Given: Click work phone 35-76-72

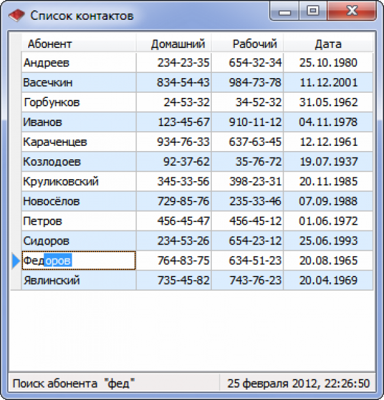Looking at the screenshot, I should click(x=248, y=161).
